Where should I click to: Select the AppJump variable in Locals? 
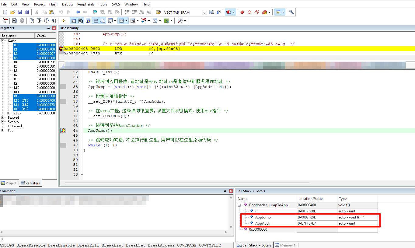[263, 217]
